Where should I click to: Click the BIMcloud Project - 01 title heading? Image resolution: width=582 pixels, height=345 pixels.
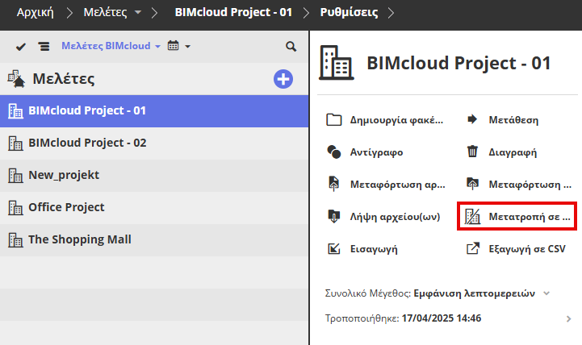458,63
